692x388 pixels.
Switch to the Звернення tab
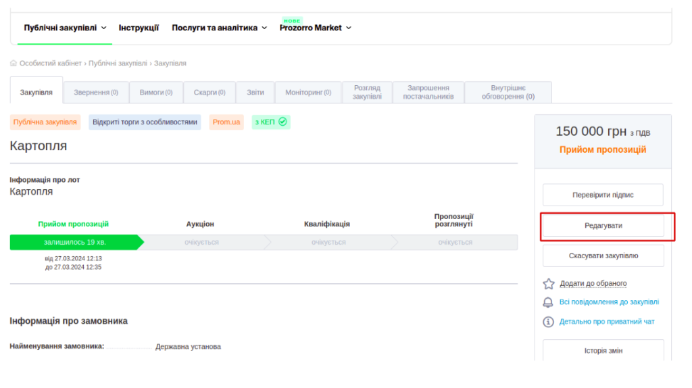96,93
